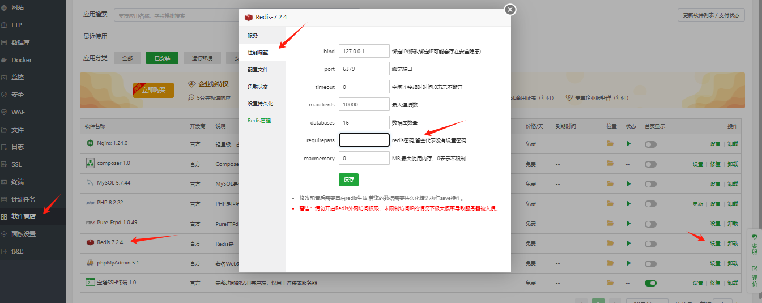Filter apps by 全部 category

[x=127, y=58]
